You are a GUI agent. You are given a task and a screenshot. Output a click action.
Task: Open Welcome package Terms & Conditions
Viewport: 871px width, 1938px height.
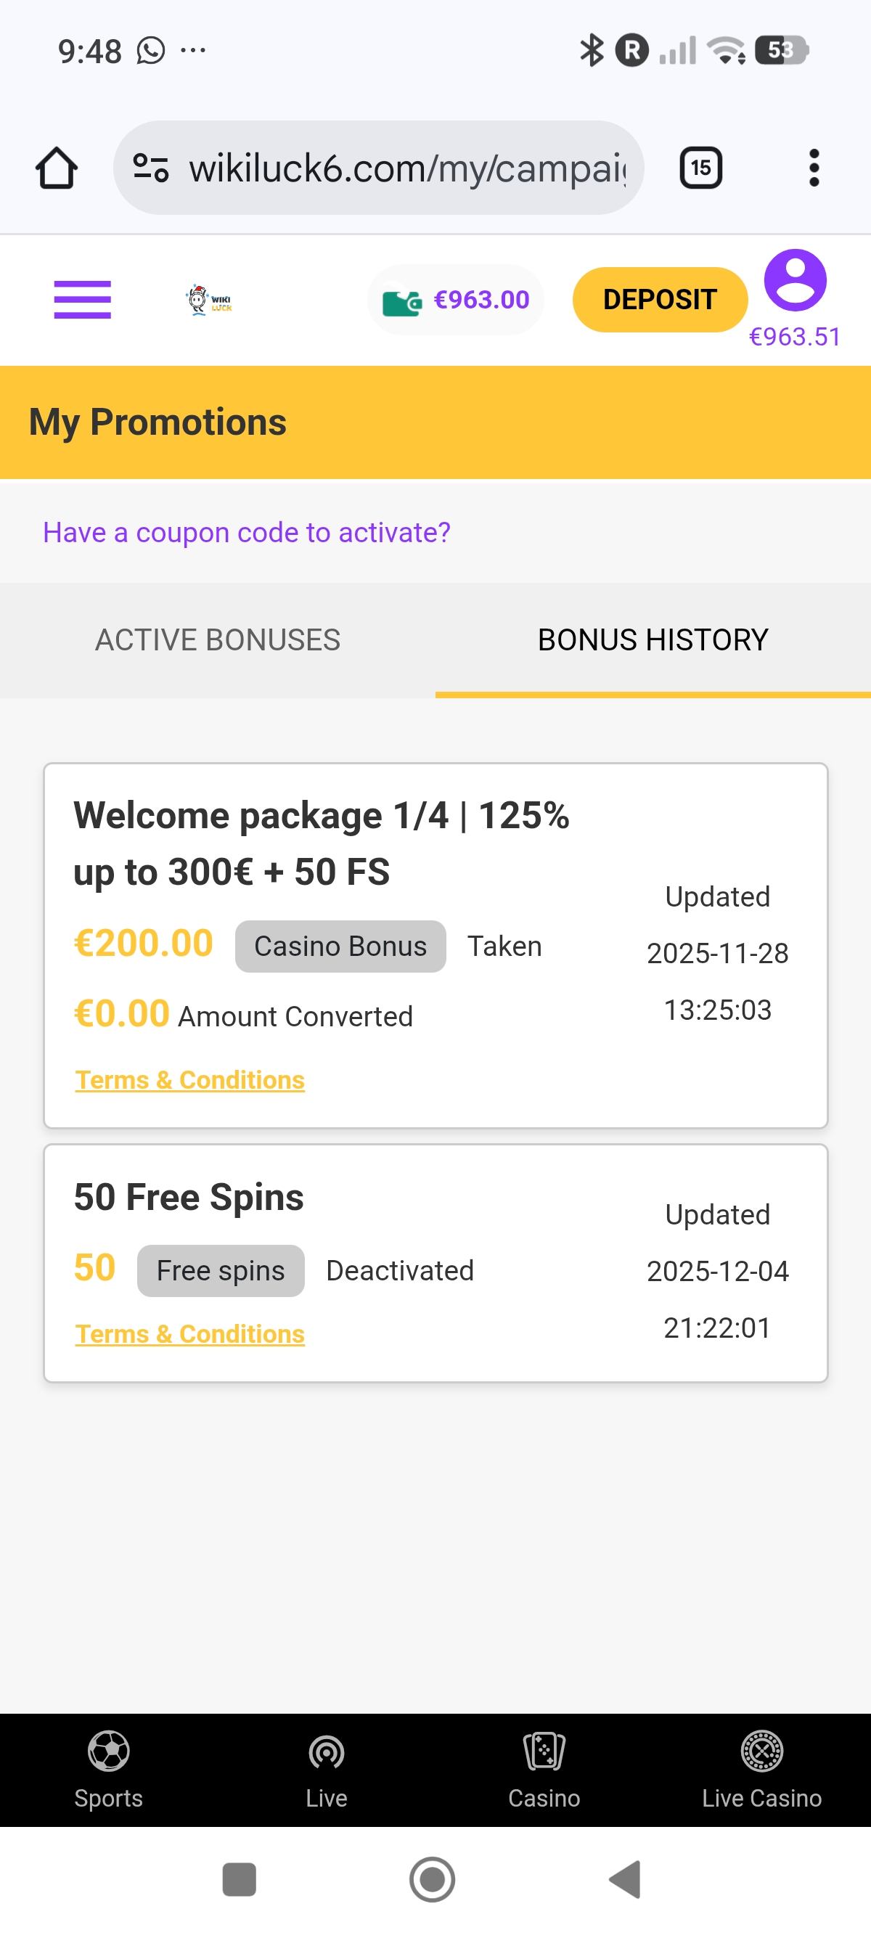[x=189, y=1080]
